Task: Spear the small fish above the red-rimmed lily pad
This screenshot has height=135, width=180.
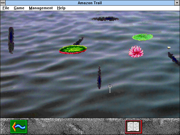Action: [78, 41]
